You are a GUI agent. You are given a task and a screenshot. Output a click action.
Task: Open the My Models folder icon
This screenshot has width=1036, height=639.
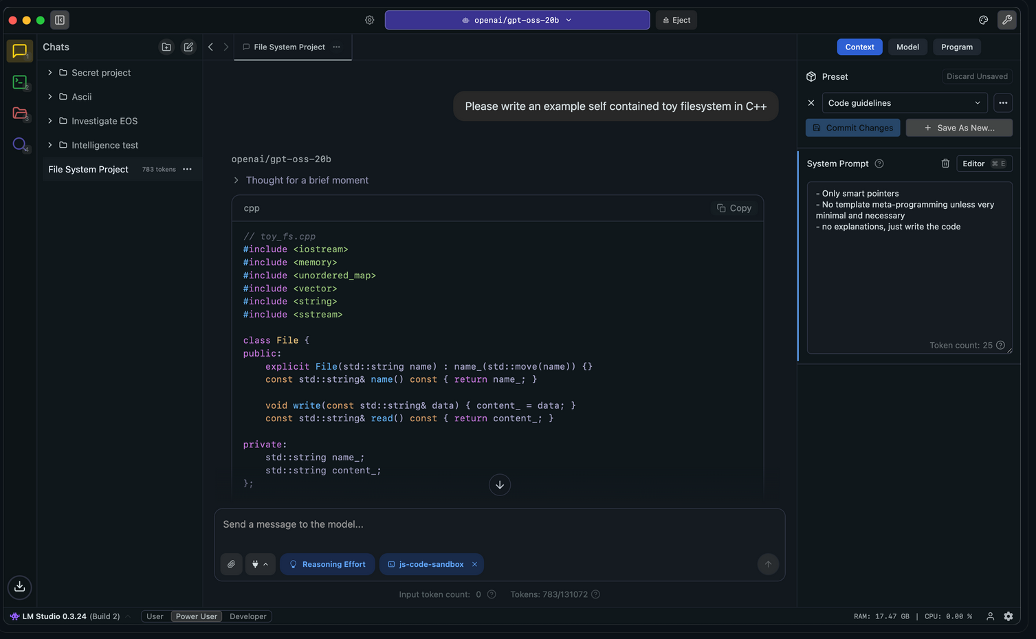[19, 113]
